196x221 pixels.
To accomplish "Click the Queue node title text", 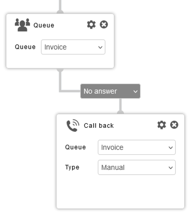I will coord(44,25).
